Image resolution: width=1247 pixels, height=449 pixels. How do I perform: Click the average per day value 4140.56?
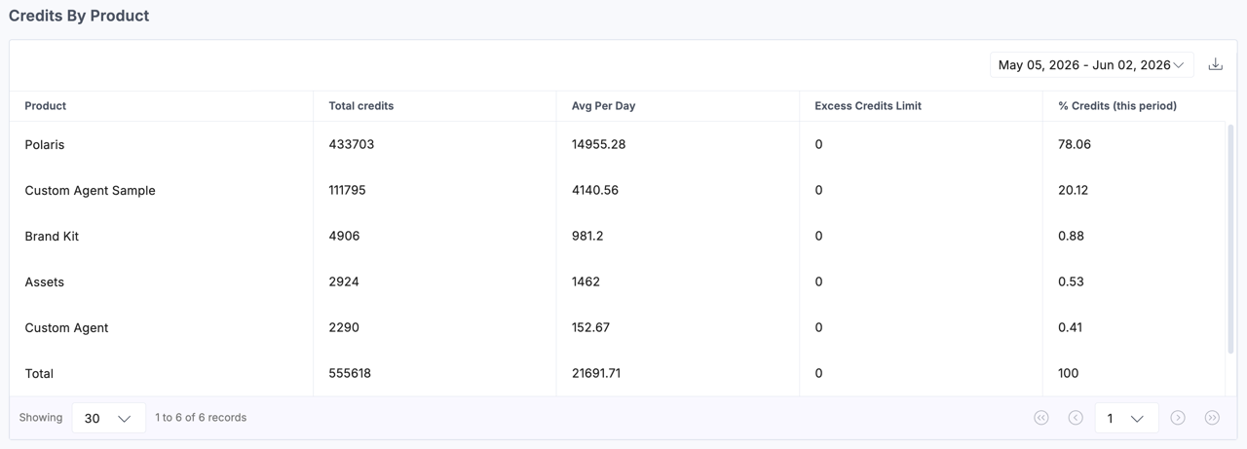[x=595, y=190]
